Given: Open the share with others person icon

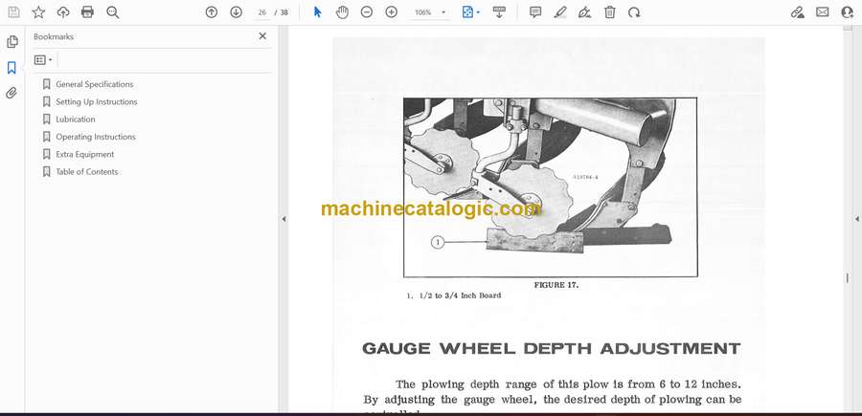Looking at the screenshot, I should coord(848,12).
